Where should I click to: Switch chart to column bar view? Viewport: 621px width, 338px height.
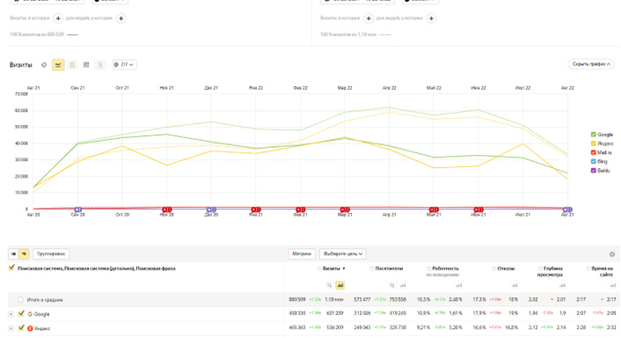pos(86,64)
